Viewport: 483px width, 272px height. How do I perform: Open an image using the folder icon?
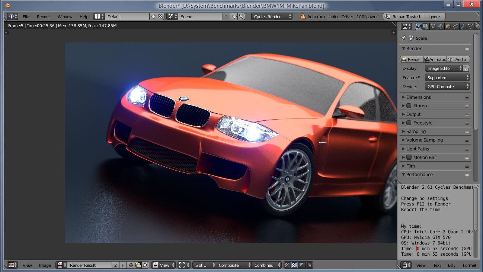138,265
